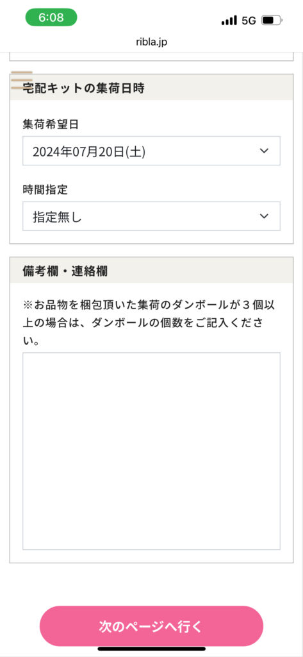Tap the cellular signal bars icon
The height and width of the screenshot is (657, 303).
click(x=229, y=20)
